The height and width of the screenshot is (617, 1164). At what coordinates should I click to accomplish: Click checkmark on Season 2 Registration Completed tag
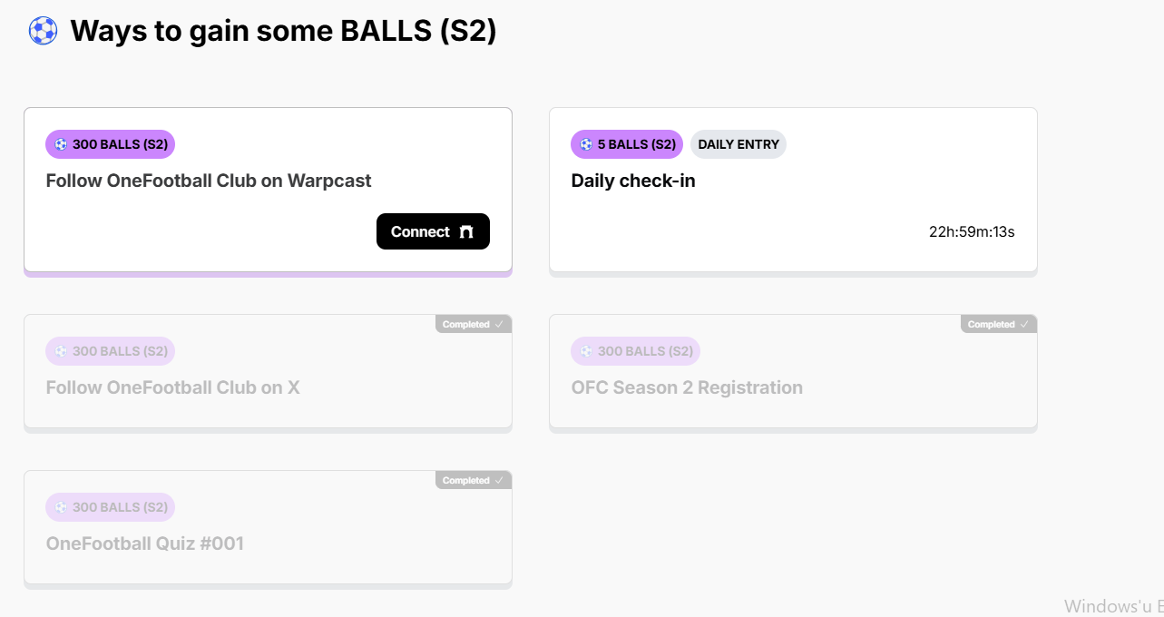(x=1024, y=324)
